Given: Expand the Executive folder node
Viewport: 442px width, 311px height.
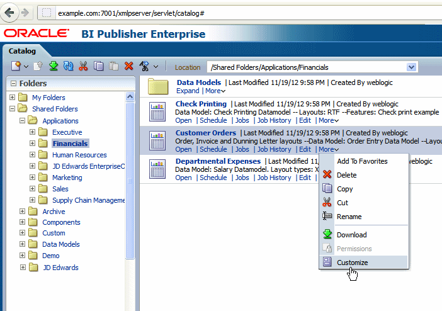Looking at the screenshot, I should click(x=32, y=132).
